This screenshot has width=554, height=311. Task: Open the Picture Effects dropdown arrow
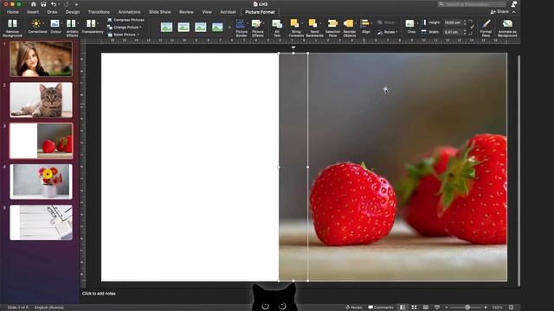(263, 23)
